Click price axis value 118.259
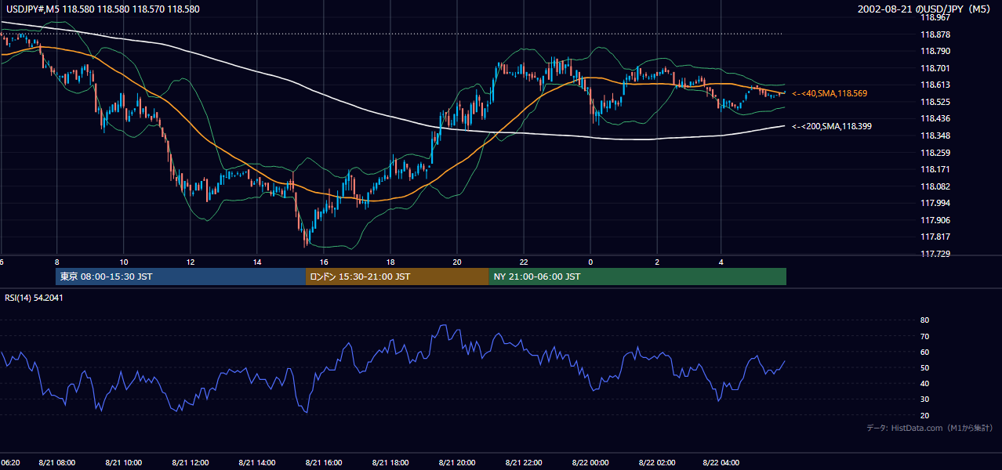Screen dimensions: 1002x470 [935, 153]
